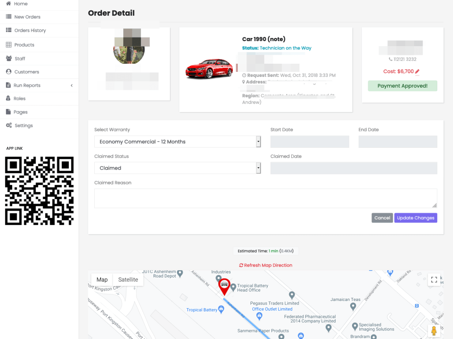Viewport: 453px width, 339px height.
Task: Switch the map to Satellite view
Action: (128, 279)
